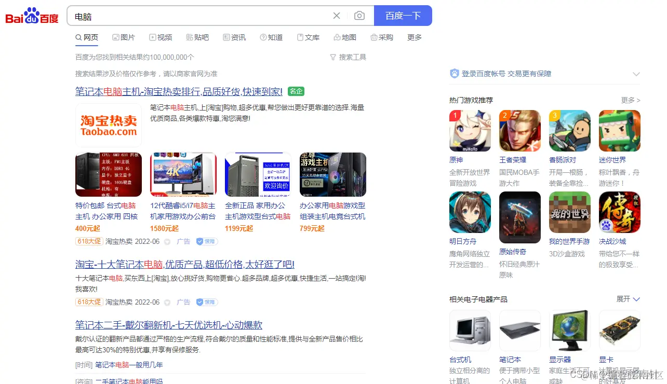This screenshot has width=667, height=384.
Task: Open 搜索工具 filter tools
Action: pyautogui.click(x=348, y=57)
